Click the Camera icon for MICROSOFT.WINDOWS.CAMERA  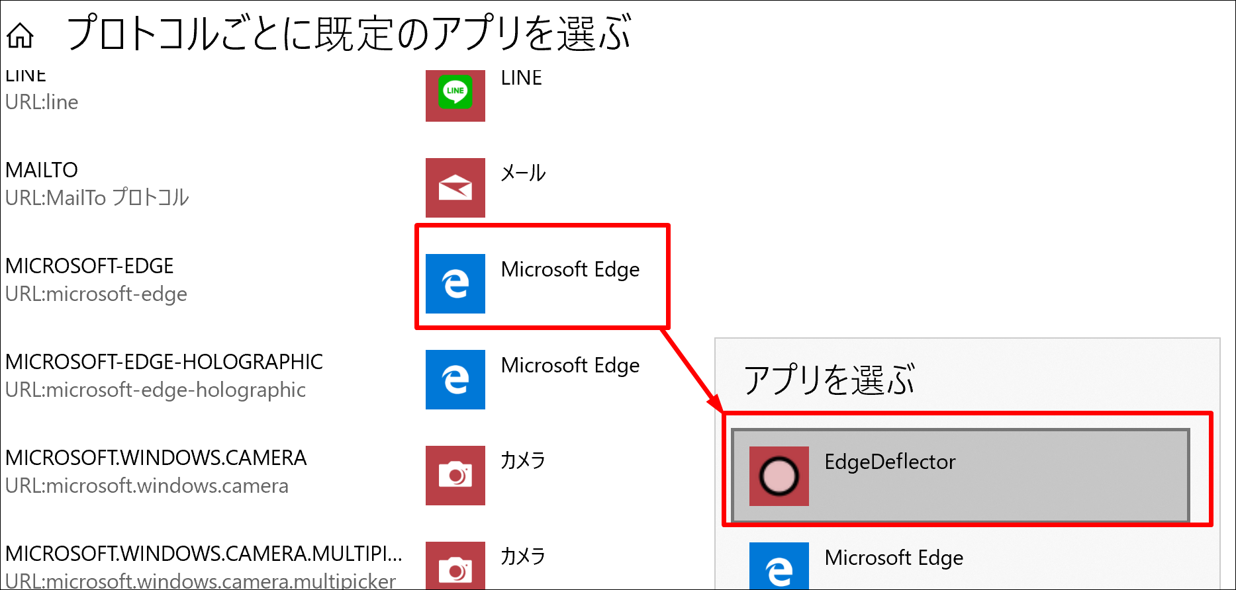pos(455,476)
